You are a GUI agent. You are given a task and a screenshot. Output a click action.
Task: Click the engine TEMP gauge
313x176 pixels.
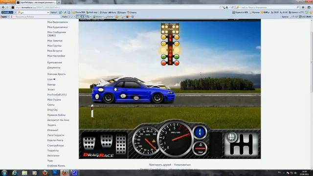click(x=200, y=149)
